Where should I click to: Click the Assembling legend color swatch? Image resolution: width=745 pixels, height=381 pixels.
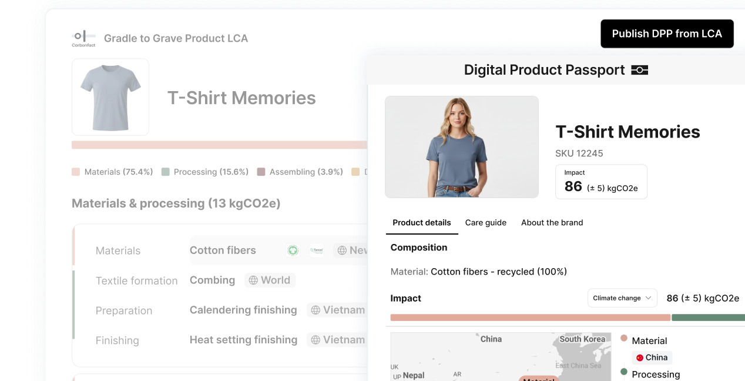coord(261,172)
